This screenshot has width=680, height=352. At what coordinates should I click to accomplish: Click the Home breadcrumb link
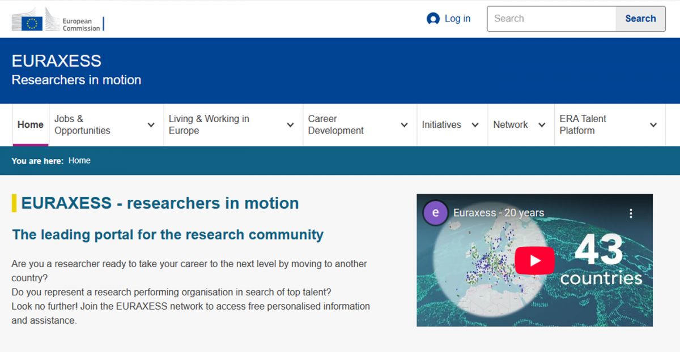79,161
